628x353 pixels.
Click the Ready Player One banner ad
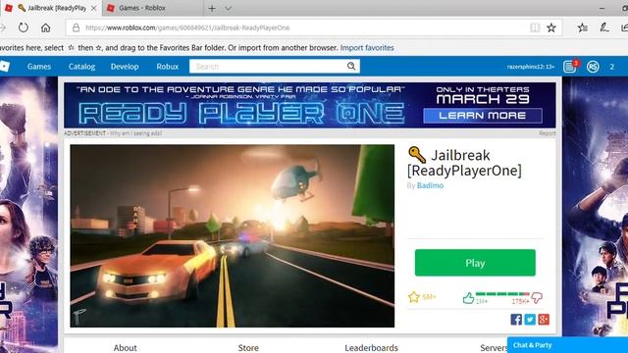(x=310, y=105)
